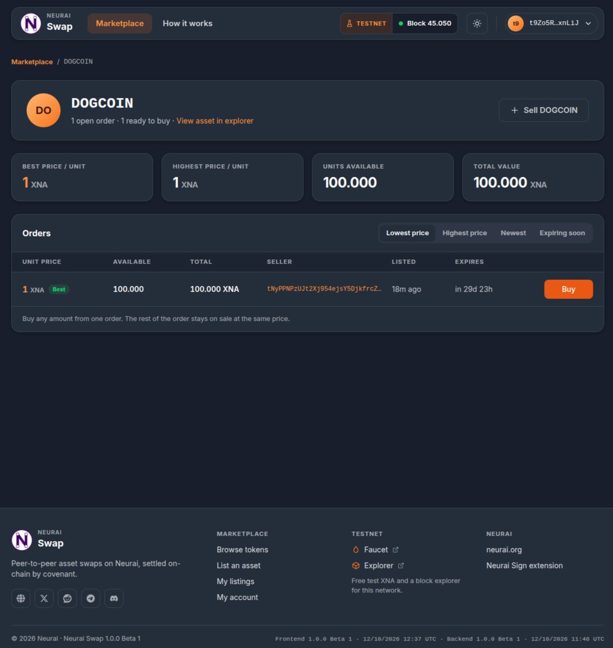Image resolution: width=613 pixels, height=648 pixels.
Task: Click the Highest Price / Unit card
Action: 232,177
